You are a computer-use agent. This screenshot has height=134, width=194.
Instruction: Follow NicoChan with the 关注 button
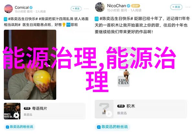pyautogui.click(x=176, y=7)
